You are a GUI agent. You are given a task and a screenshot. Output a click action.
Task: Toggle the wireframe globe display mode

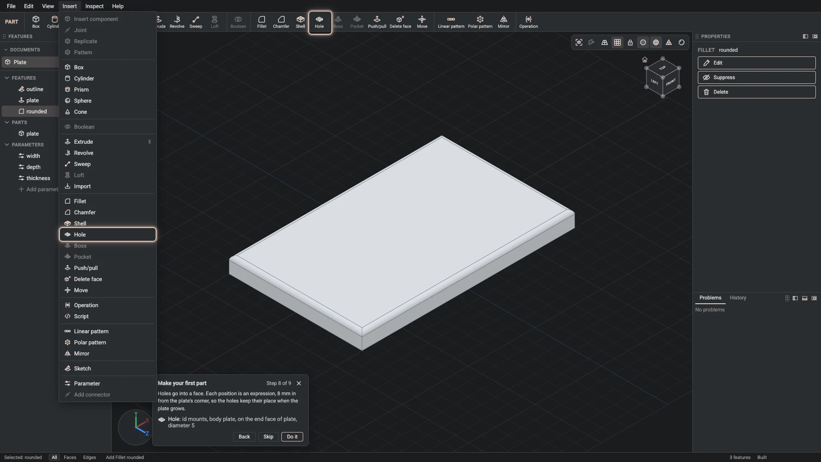pyautogui.click(x=656, y=42)
